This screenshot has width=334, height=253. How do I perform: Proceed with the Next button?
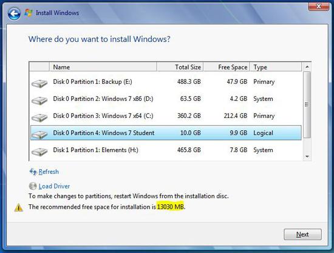[x=302, y=234]
